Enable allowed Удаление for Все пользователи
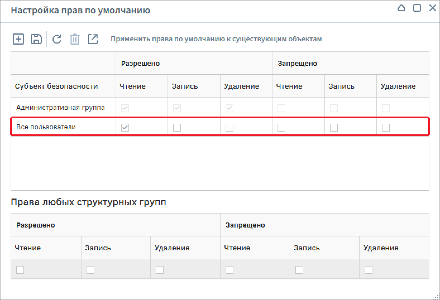The width and height of the screenshot is (440, 300). tap(229, 128)
